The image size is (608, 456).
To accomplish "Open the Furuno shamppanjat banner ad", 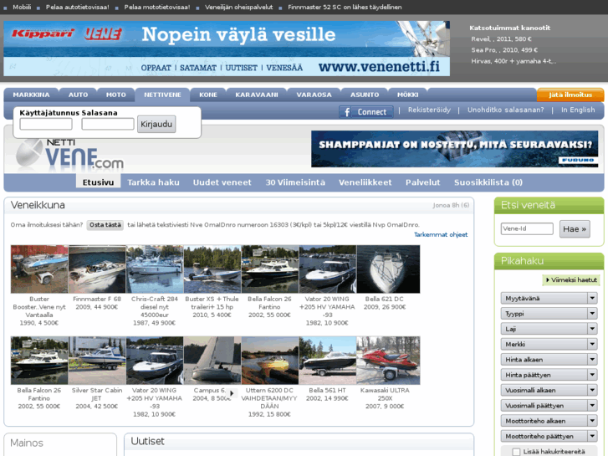I will 454,149.
